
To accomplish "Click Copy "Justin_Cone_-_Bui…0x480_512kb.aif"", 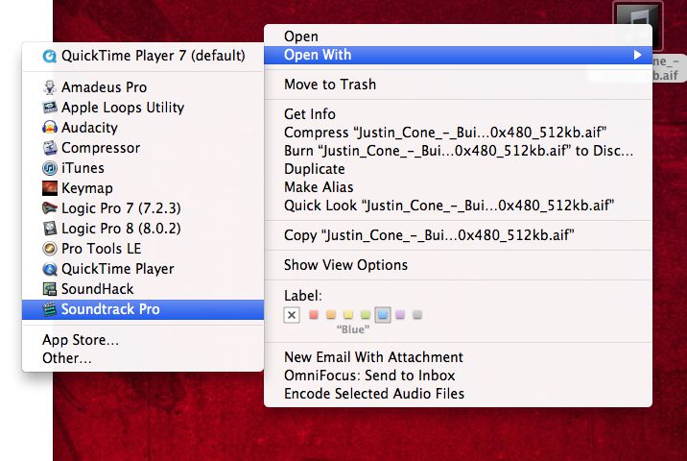I will [458, 235].
